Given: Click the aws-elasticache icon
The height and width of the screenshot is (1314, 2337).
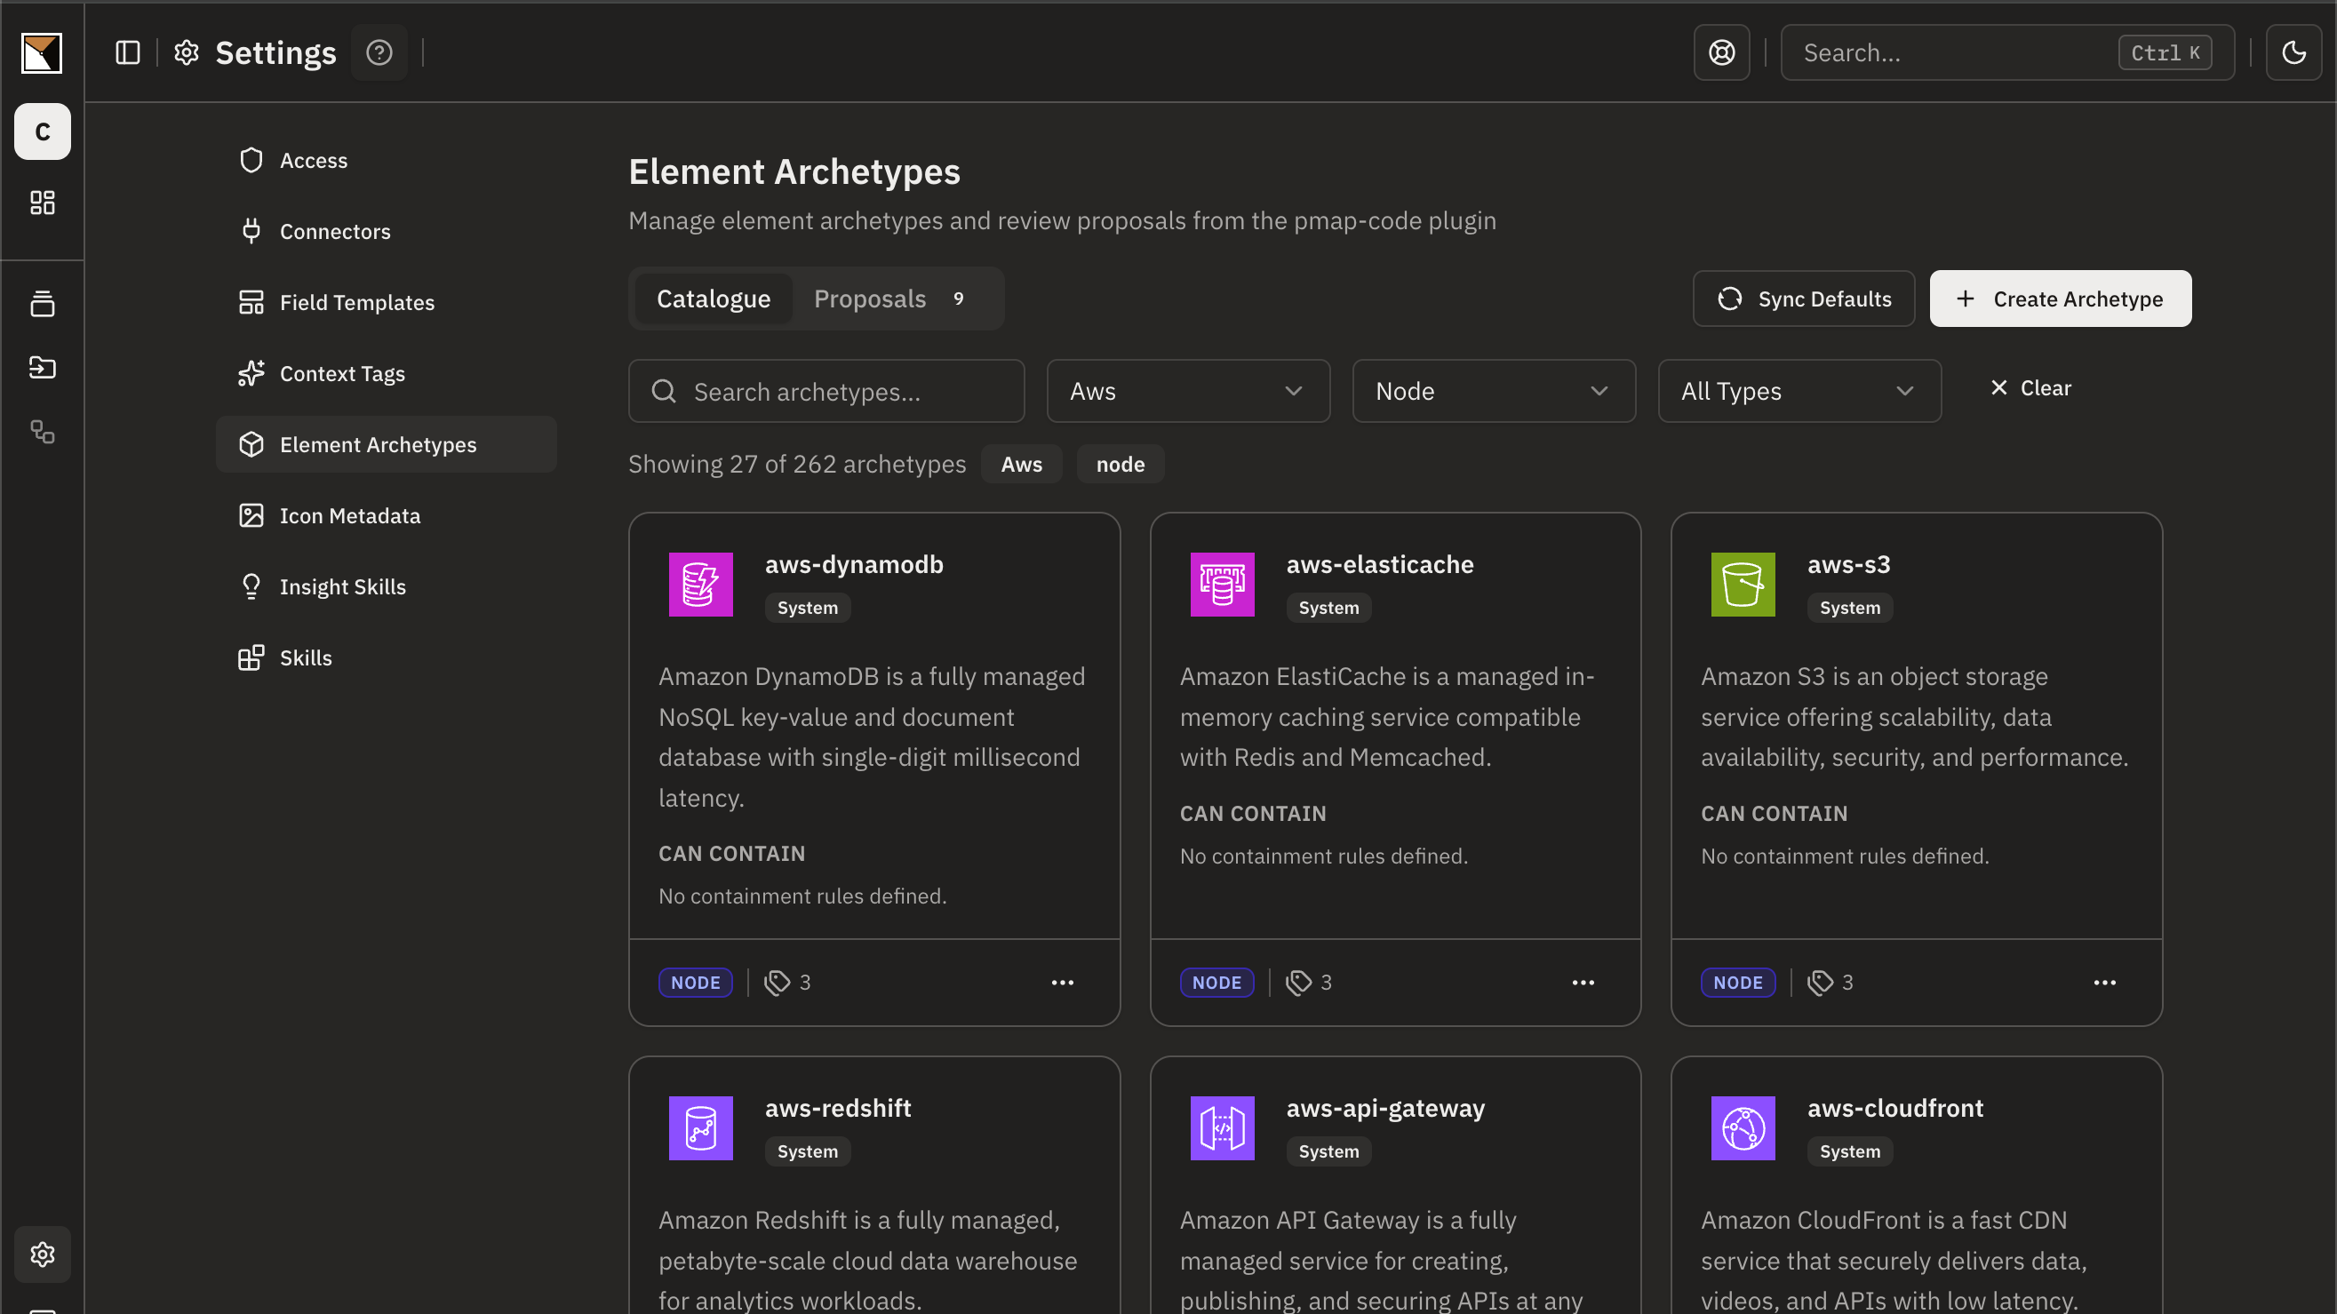Looking at the screenshot, I should click(1221, 584).
